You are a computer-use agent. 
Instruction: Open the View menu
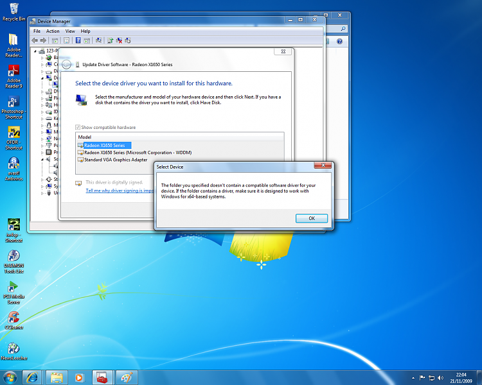tap(70, 31)
